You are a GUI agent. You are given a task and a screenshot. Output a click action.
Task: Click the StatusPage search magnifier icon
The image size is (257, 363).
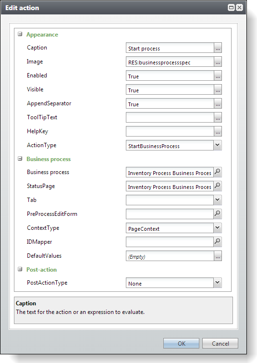[218, 186]
